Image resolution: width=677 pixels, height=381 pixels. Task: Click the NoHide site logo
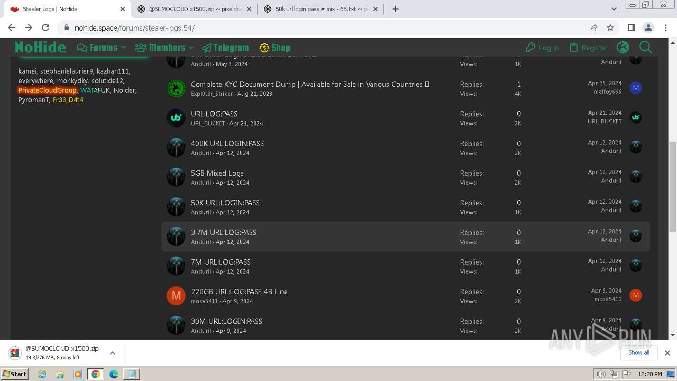point(40,48)
